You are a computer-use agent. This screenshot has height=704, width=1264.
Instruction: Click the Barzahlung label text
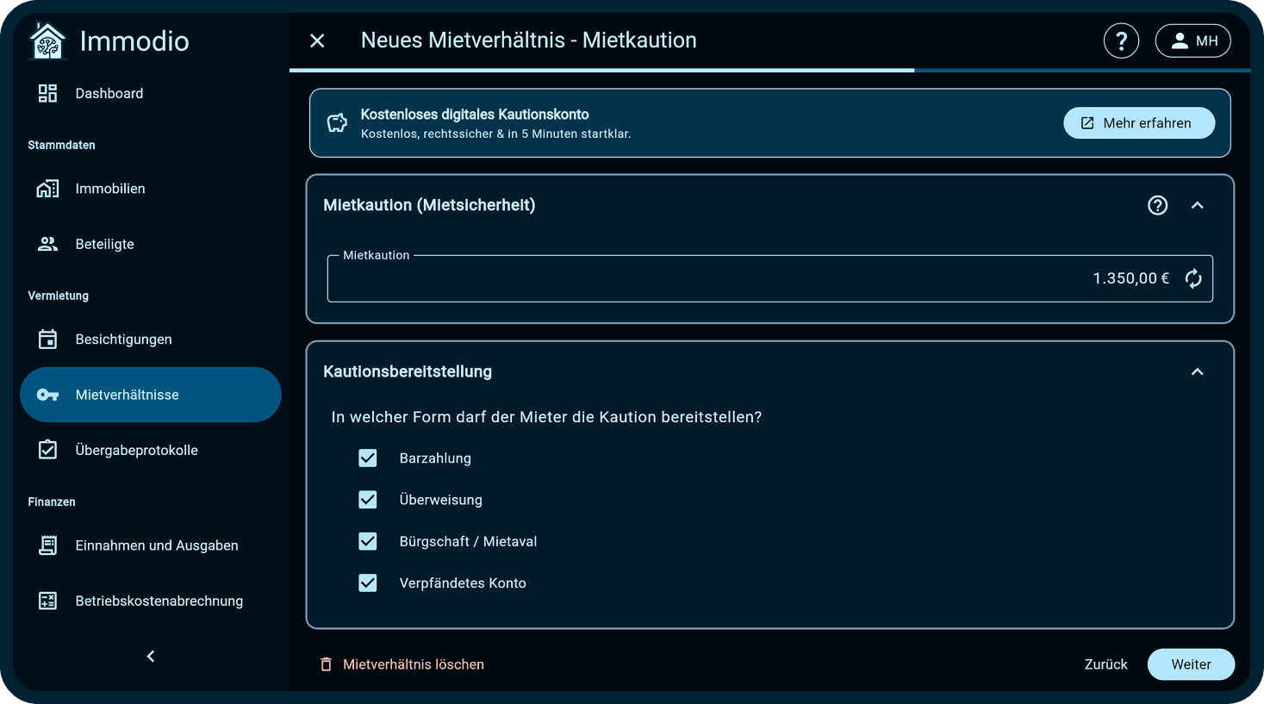coord(435,458)
